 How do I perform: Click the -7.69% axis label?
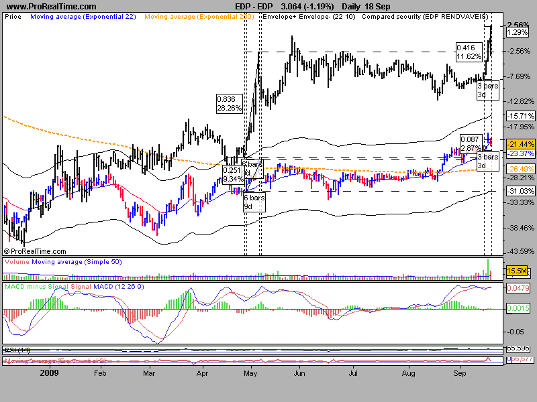click(519, 76)
